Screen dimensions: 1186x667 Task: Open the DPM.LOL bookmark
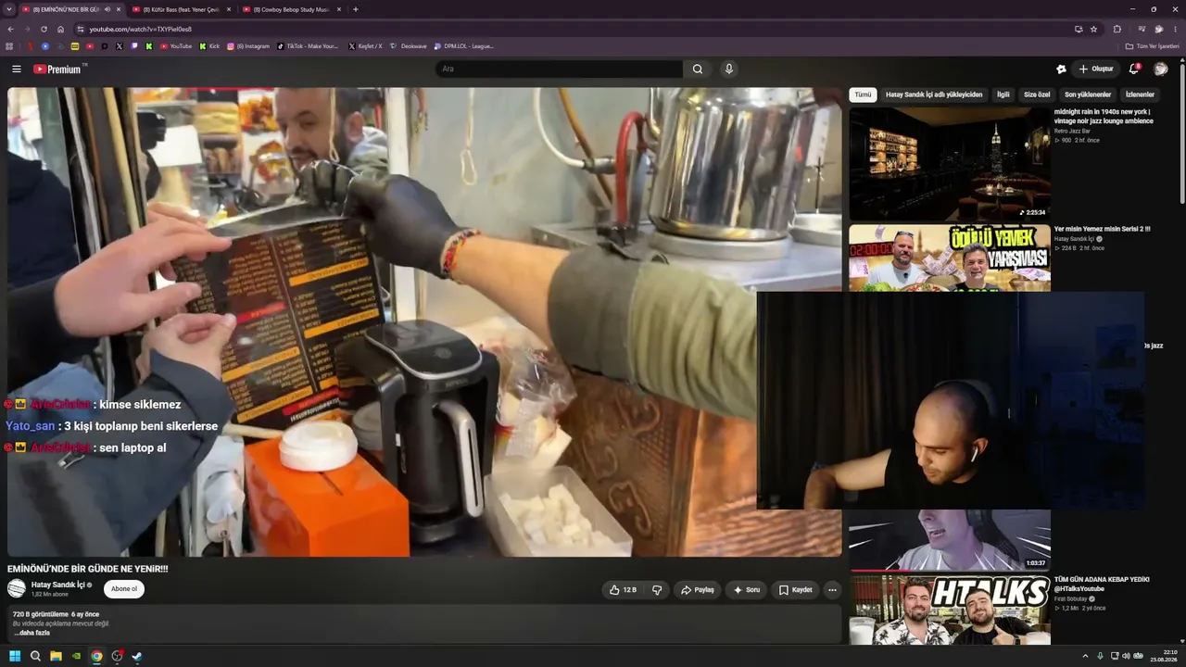(464, 46)
